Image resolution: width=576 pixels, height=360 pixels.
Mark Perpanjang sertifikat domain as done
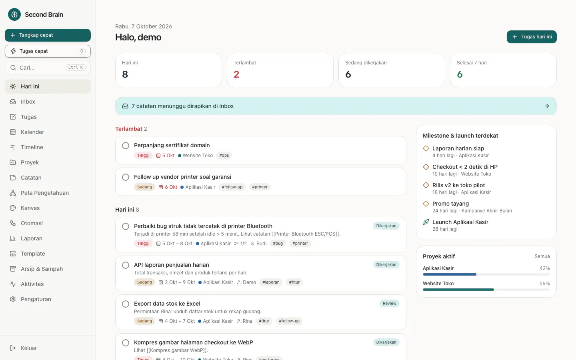pos(126,146)
